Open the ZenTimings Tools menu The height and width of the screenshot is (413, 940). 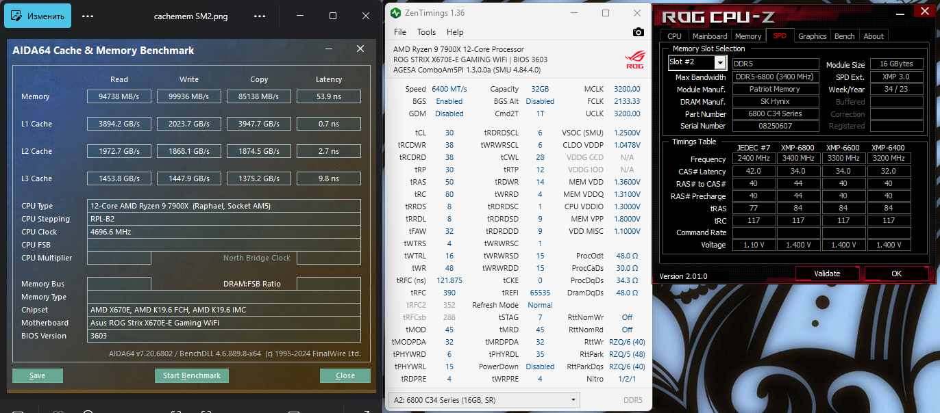(x=426, y=32)
